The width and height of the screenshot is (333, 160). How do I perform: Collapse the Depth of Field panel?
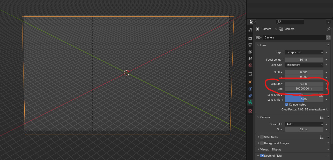point(258,156)
